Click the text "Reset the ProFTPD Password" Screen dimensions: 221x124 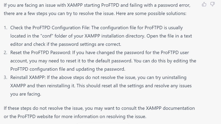(x=41, y=53)
